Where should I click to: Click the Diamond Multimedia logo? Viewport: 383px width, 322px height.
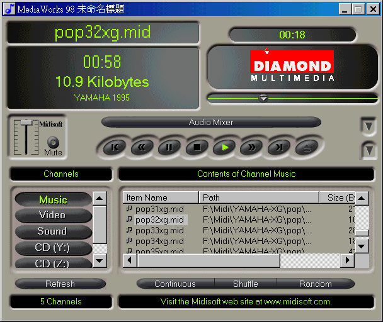pos(292,66)
